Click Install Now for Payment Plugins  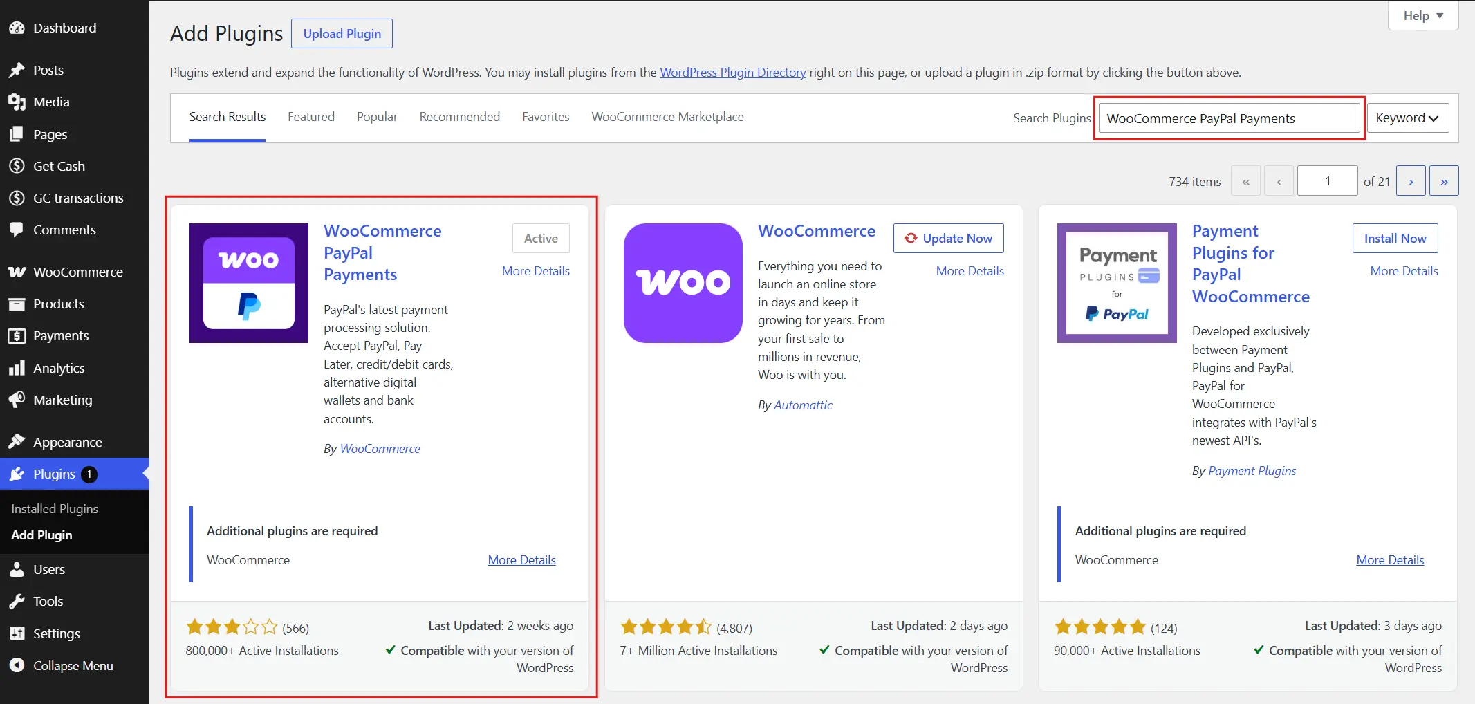click(x=1395, y=238)
